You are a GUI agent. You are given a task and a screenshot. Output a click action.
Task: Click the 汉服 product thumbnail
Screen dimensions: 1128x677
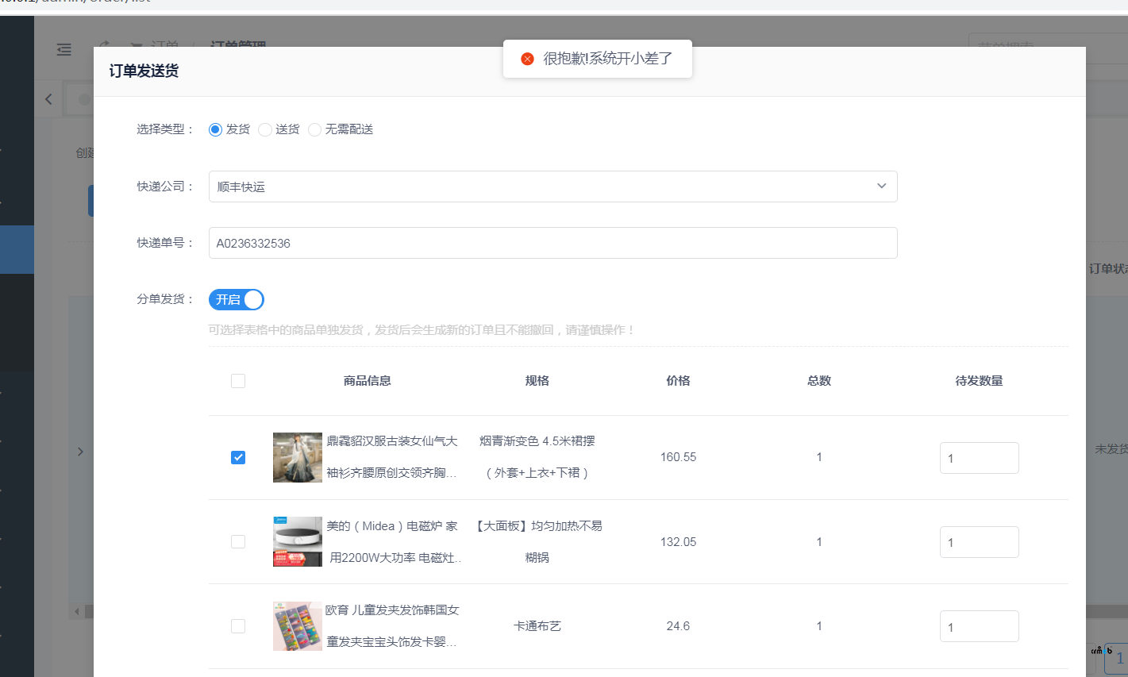(298, 457)
